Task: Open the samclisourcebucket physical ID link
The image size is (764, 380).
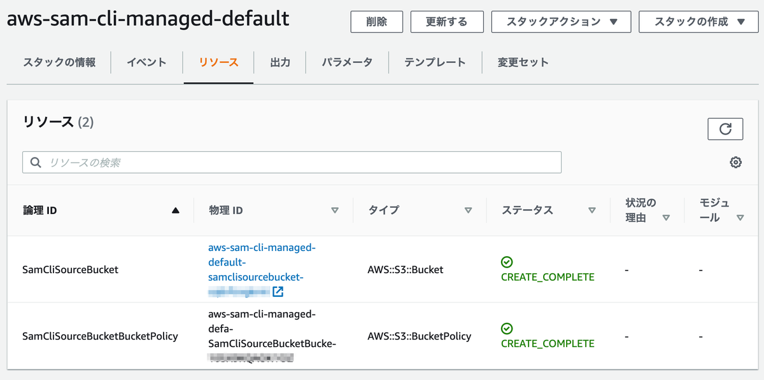Action: (x=261, y=262)
